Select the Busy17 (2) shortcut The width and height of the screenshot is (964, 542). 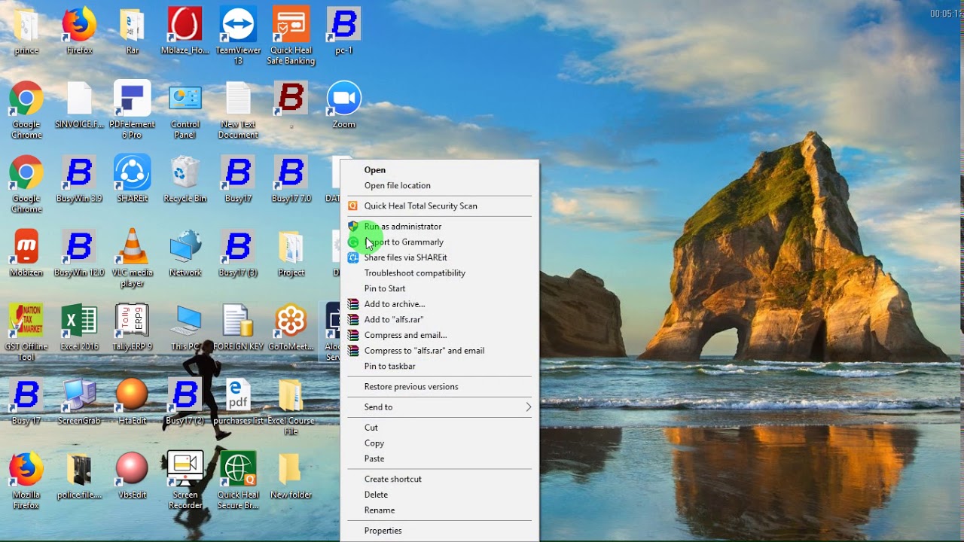pos(185,402)
